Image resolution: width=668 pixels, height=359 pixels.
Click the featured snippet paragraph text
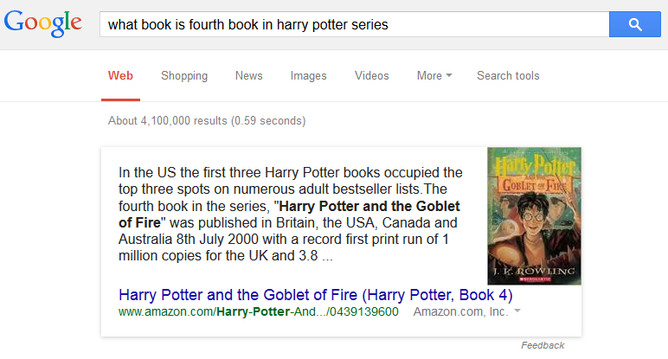click(291, 215)
